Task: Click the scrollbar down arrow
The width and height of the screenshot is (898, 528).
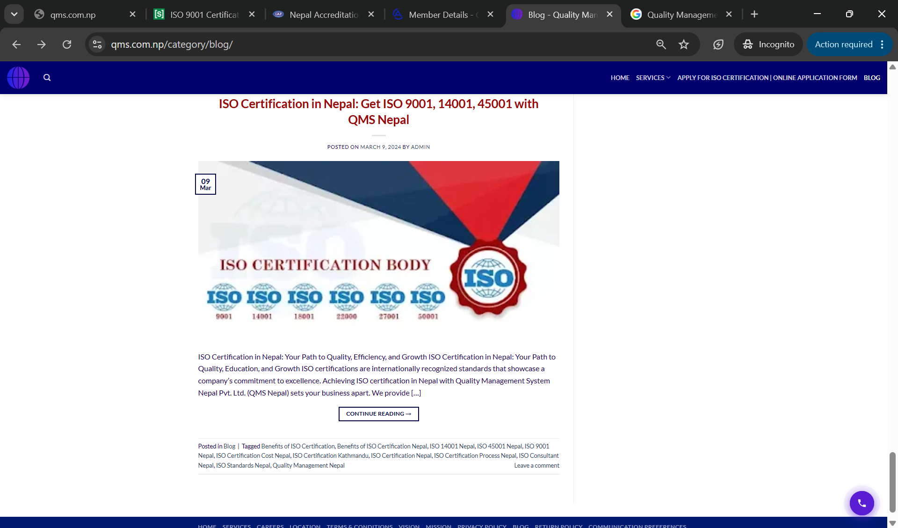Action: click(892, 523)
